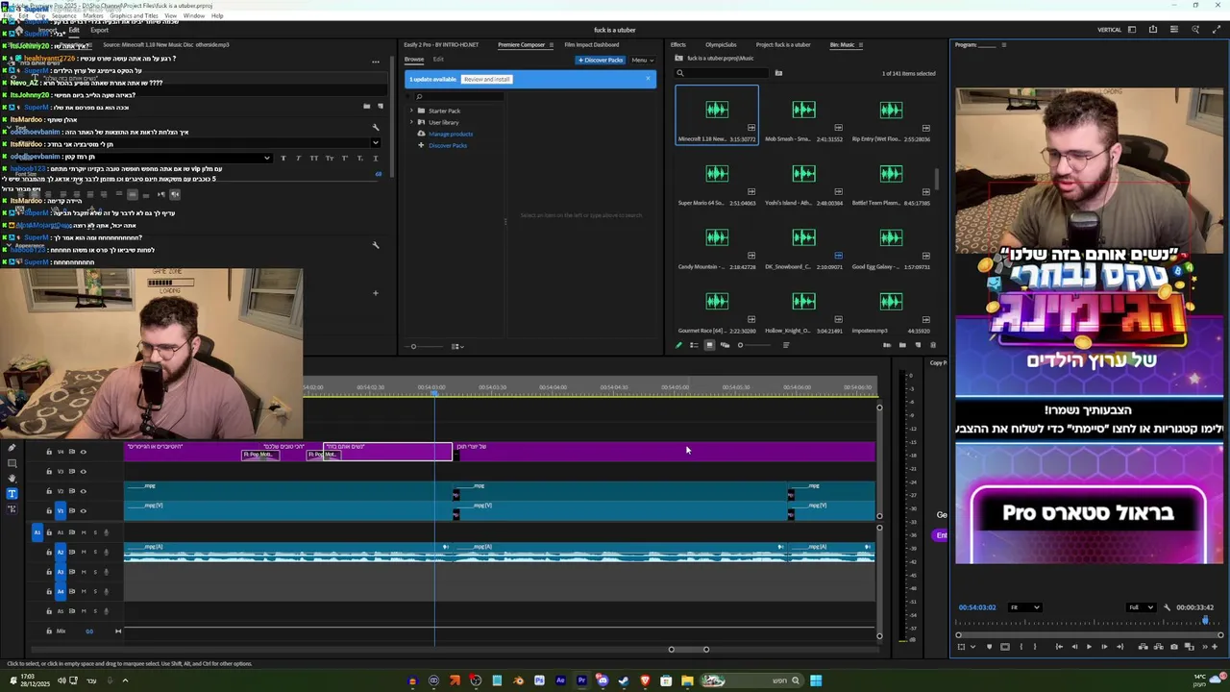Mark Out in Program monitor

coord(1035,647)
